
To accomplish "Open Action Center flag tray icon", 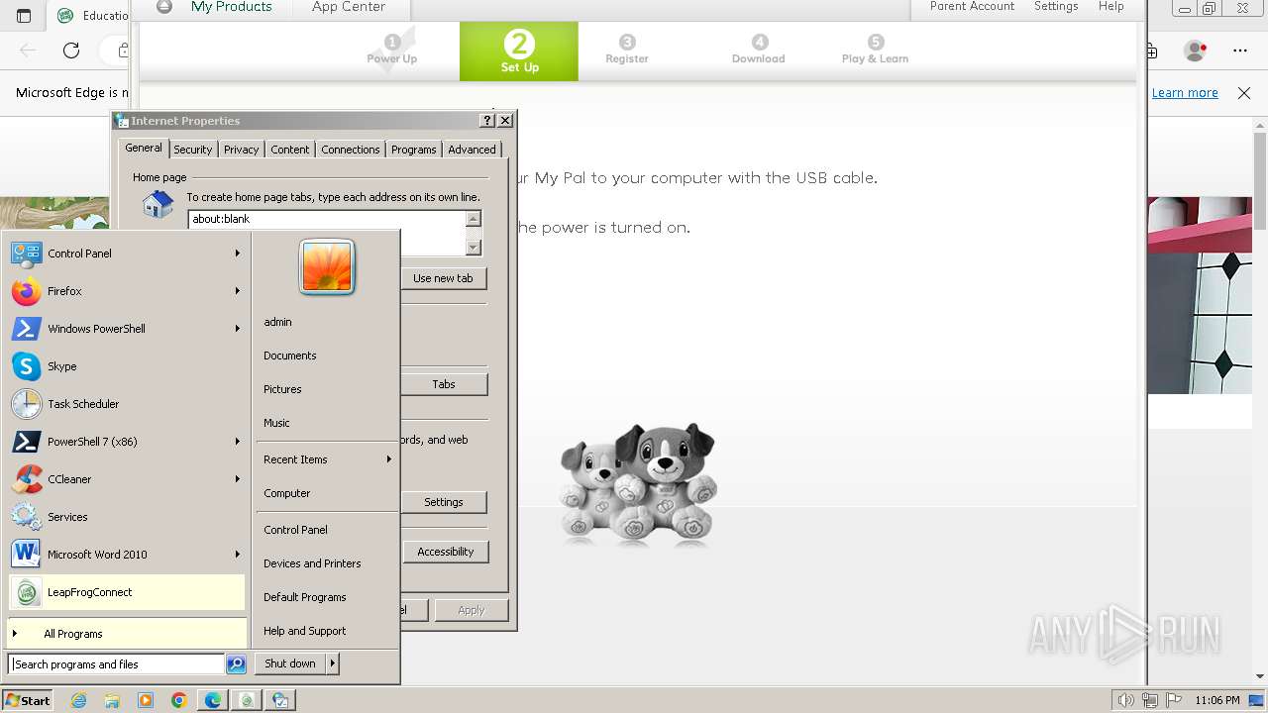I will click(1174, 700).
